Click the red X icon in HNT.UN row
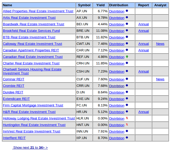Screen dimensions: 171x150 (x=127, y=124)
